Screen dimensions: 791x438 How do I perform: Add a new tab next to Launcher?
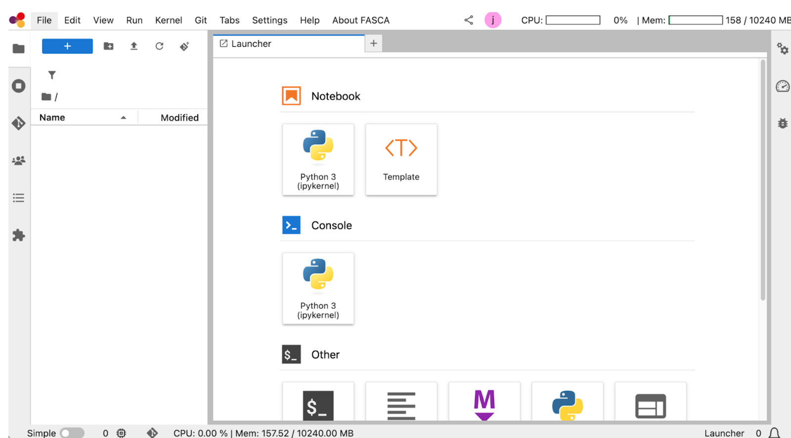(374, 44)
